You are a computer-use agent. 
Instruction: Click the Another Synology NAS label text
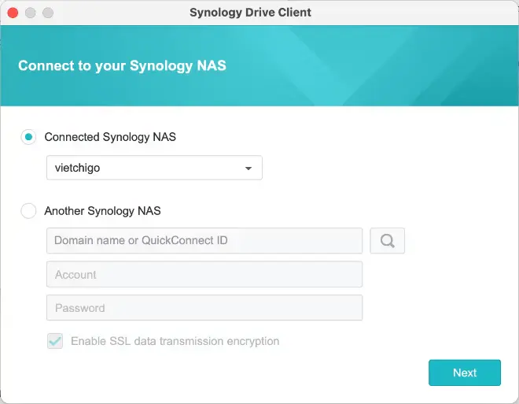click(x=103, y=211)
